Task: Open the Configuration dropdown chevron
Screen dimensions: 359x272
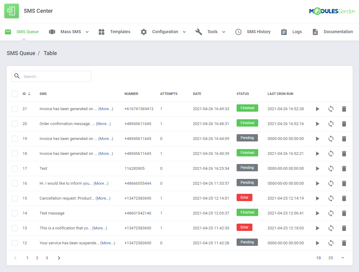Action: [184, 31]
